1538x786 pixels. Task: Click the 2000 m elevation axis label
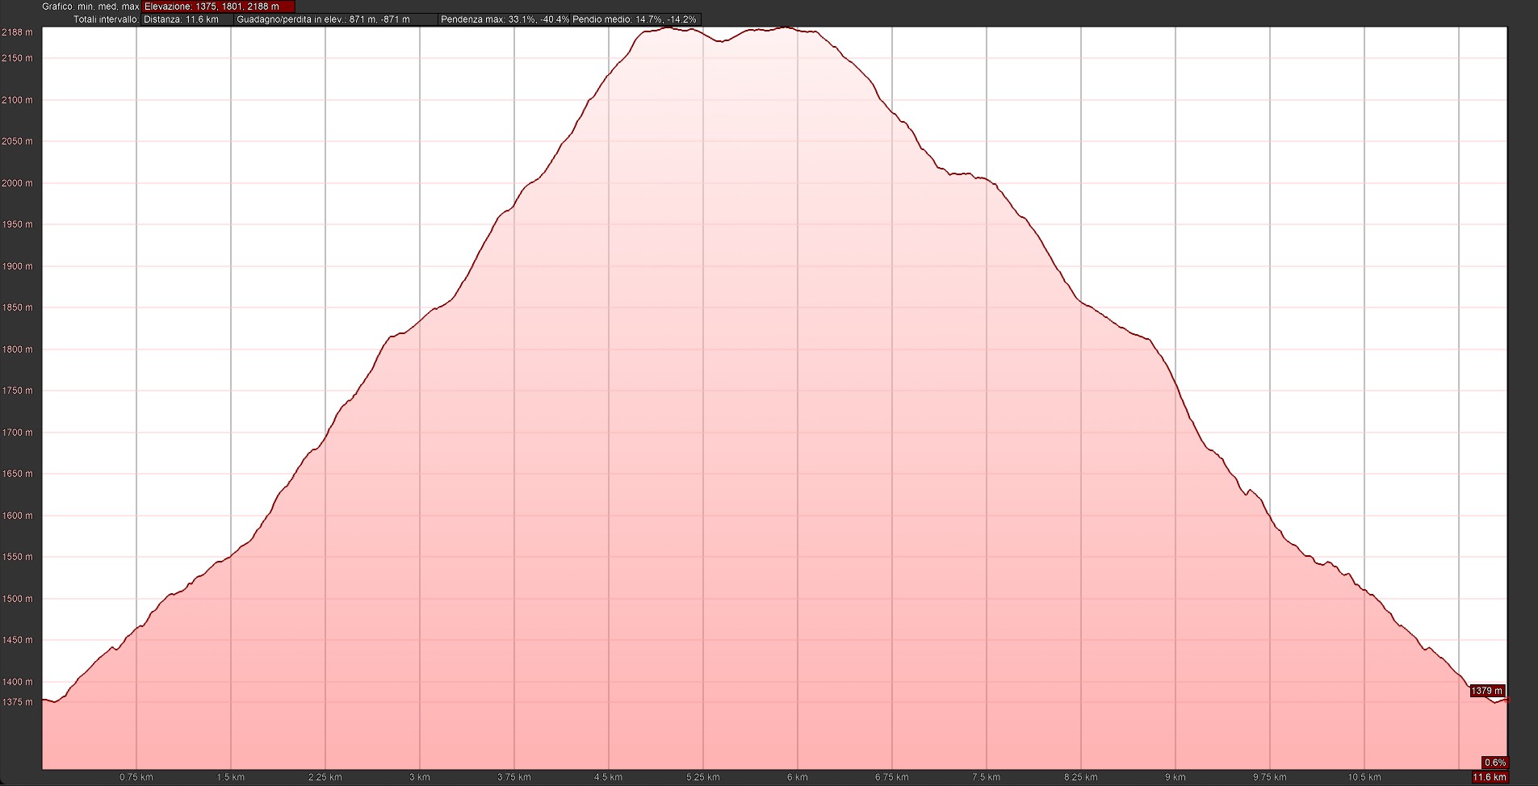(17, 183)
